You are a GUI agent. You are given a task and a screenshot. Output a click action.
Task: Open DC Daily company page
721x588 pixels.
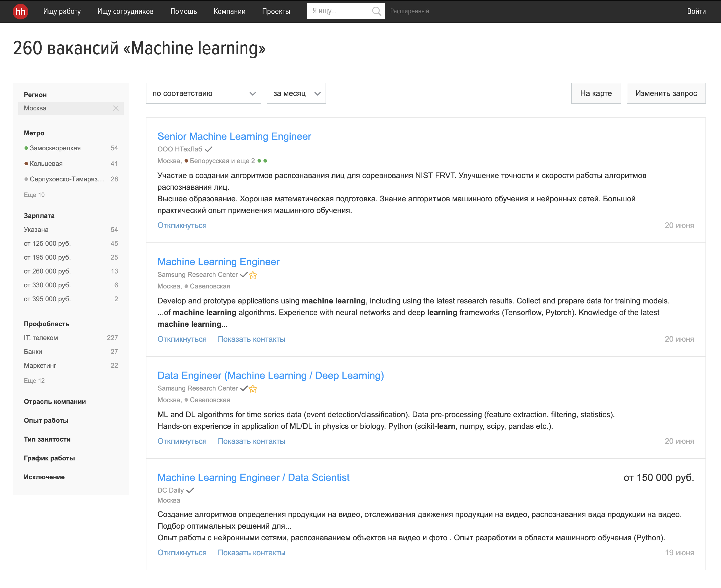tap(170, 490)
